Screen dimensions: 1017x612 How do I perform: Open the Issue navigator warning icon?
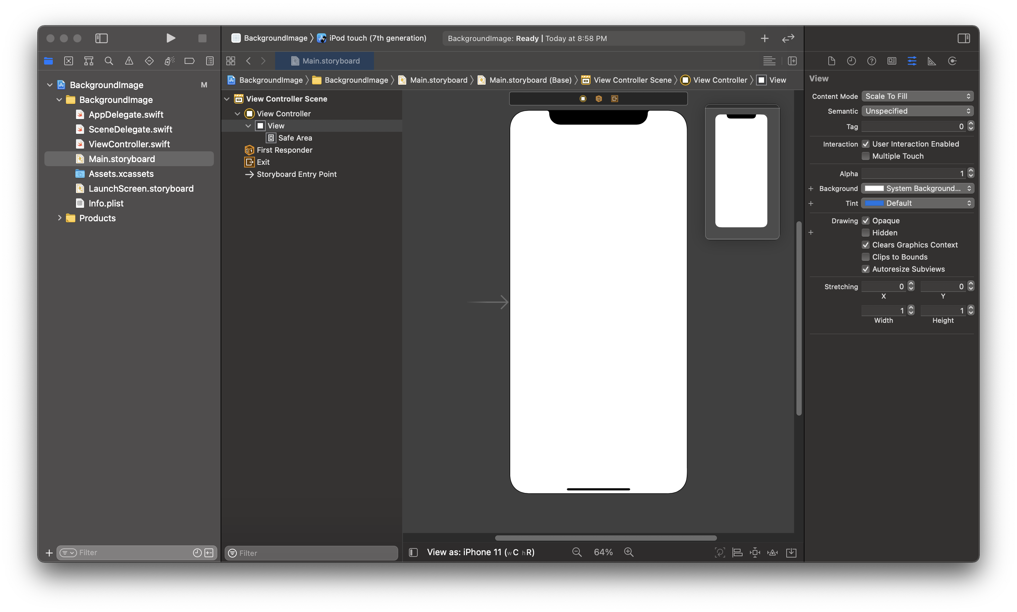(129, 61)
